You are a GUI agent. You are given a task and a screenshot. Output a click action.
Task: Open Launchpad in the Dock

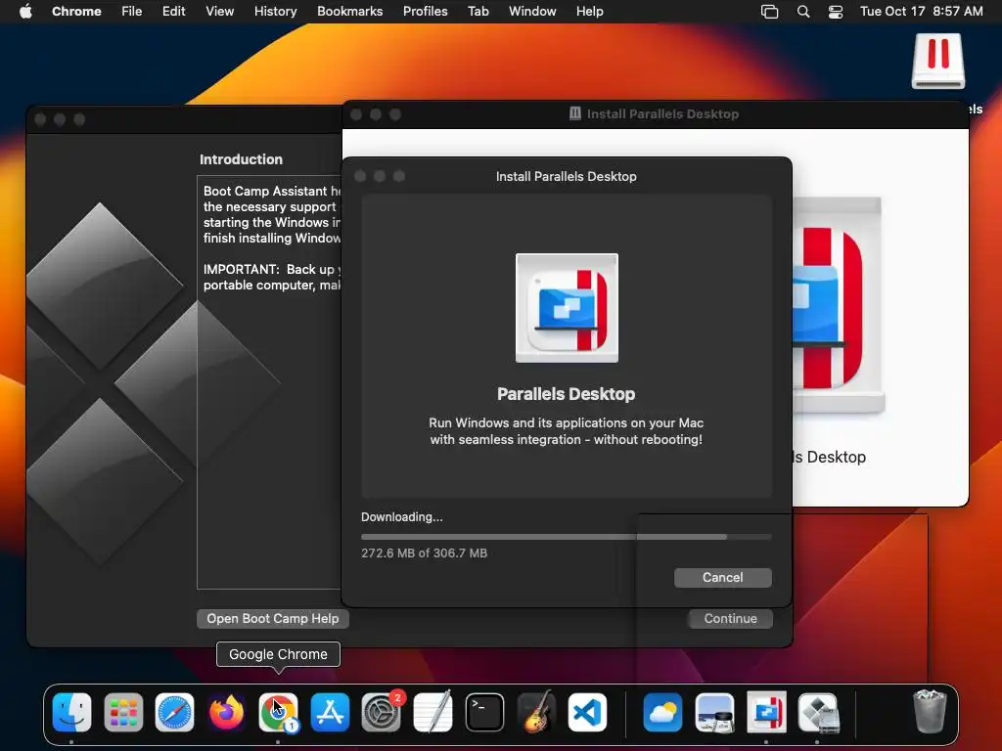[123, 712]
